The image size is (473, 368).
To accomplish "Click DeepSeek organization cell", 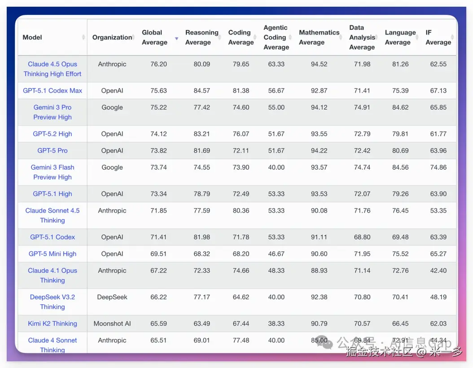I will coord(112,297).
